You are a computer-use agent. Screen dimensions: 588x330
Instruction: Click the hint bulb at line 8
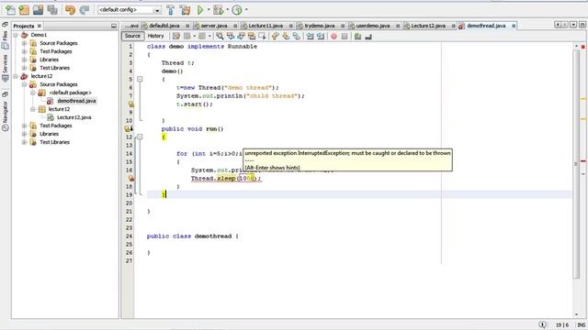(x=130, y=104)
